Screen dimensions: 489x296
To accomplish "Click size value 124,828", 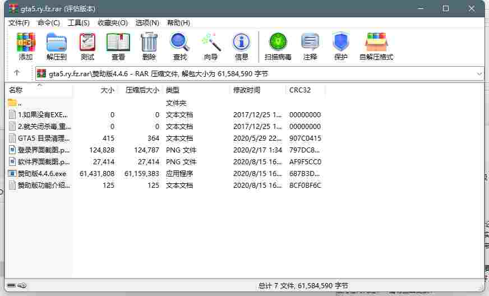I will pyautogui.click(x=102, y=150).
